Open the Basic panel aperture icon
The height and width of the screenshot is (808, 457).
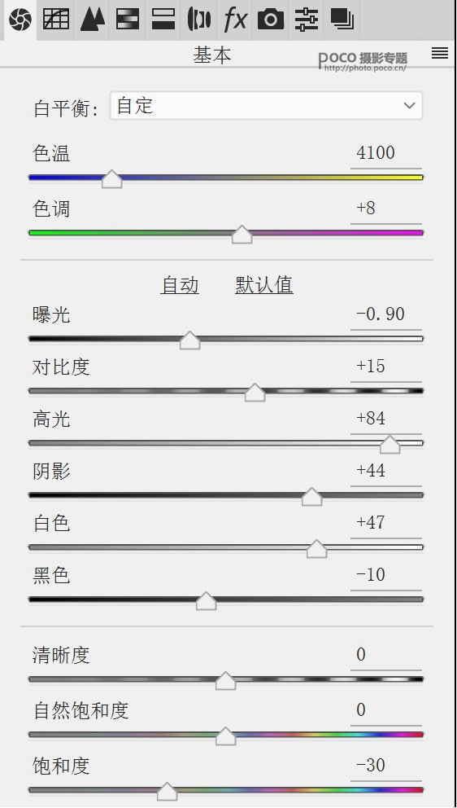click(x=20, y=20)
